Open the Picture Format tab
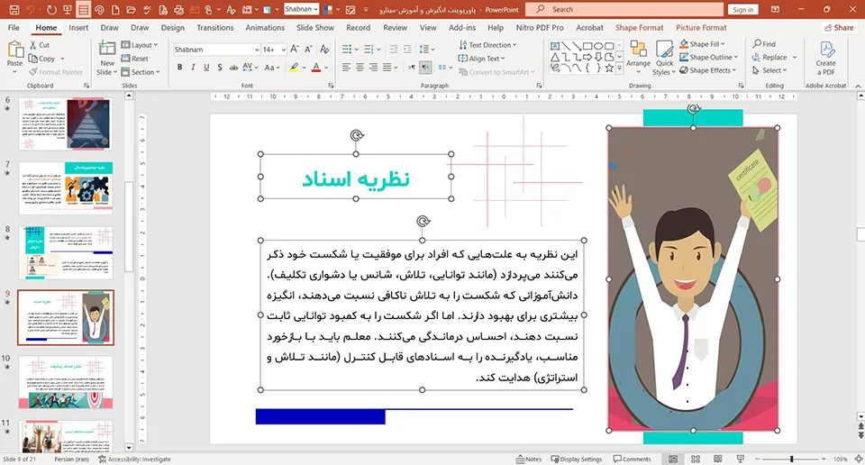 click(x=701, y=28)
